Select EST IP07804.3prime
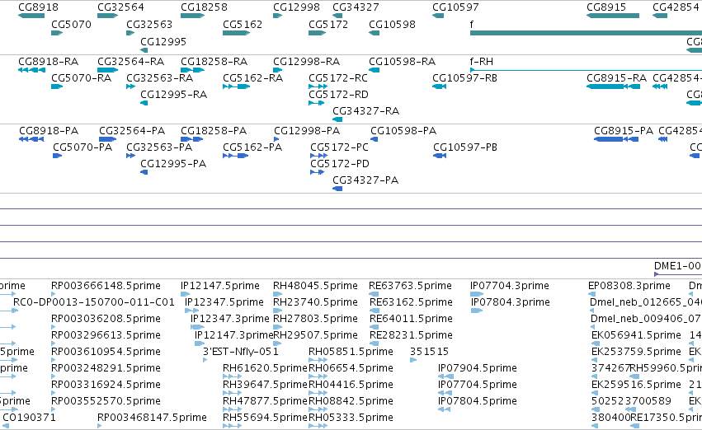The width and height of the screenshot is (702, 430). (511, 302)
